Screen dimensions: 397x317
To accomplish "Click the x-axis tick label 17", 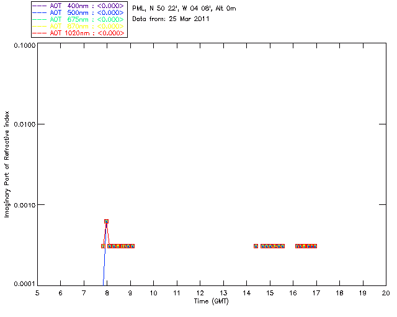I will 316,293.
